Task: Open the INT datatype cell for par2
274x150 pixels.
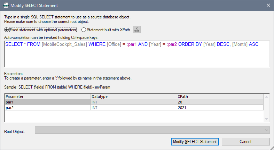Action: [133, 108]
